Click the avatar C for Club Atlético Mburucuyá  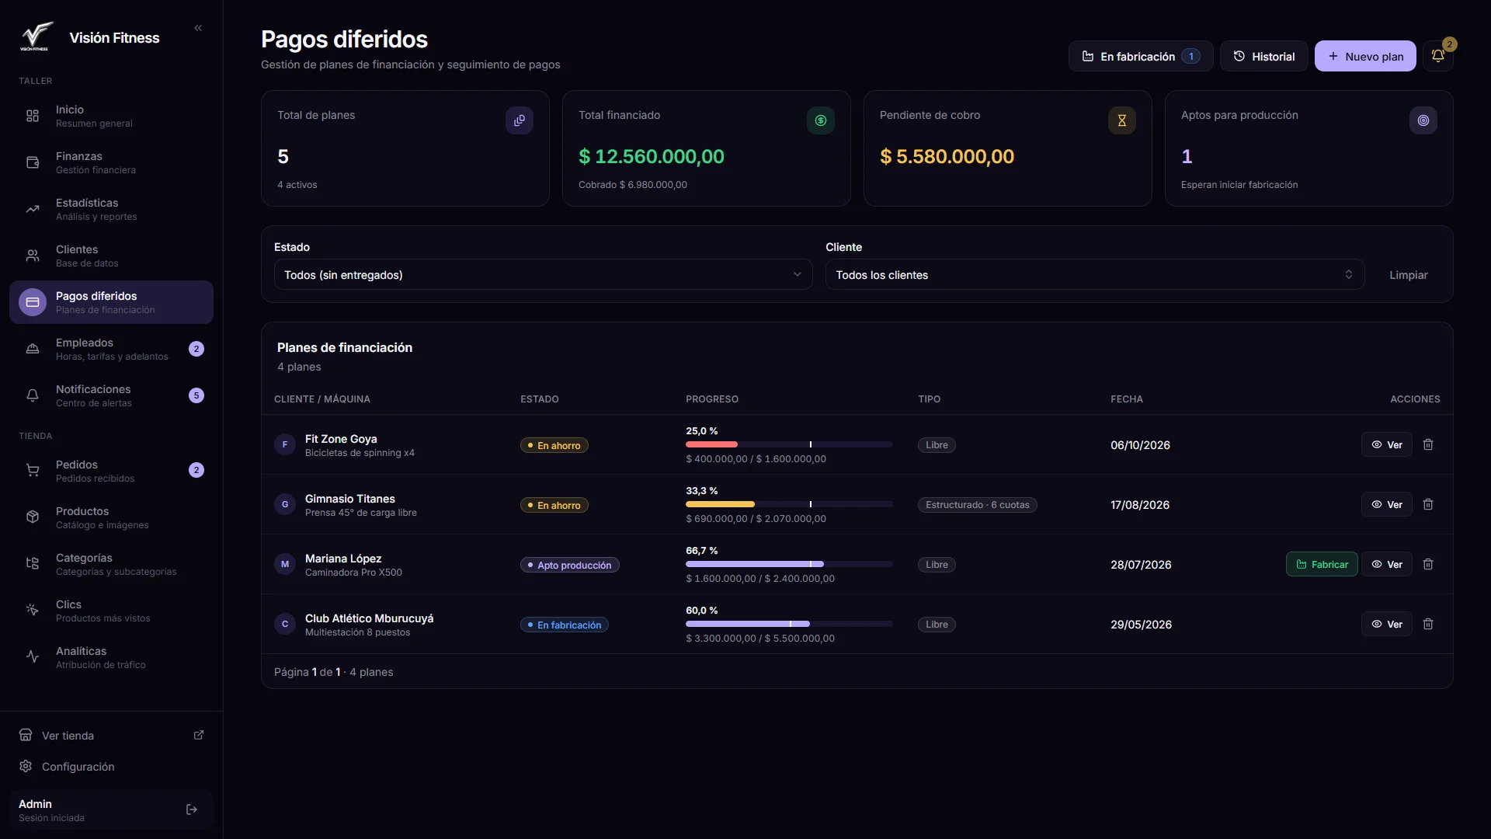pos(285,624)
